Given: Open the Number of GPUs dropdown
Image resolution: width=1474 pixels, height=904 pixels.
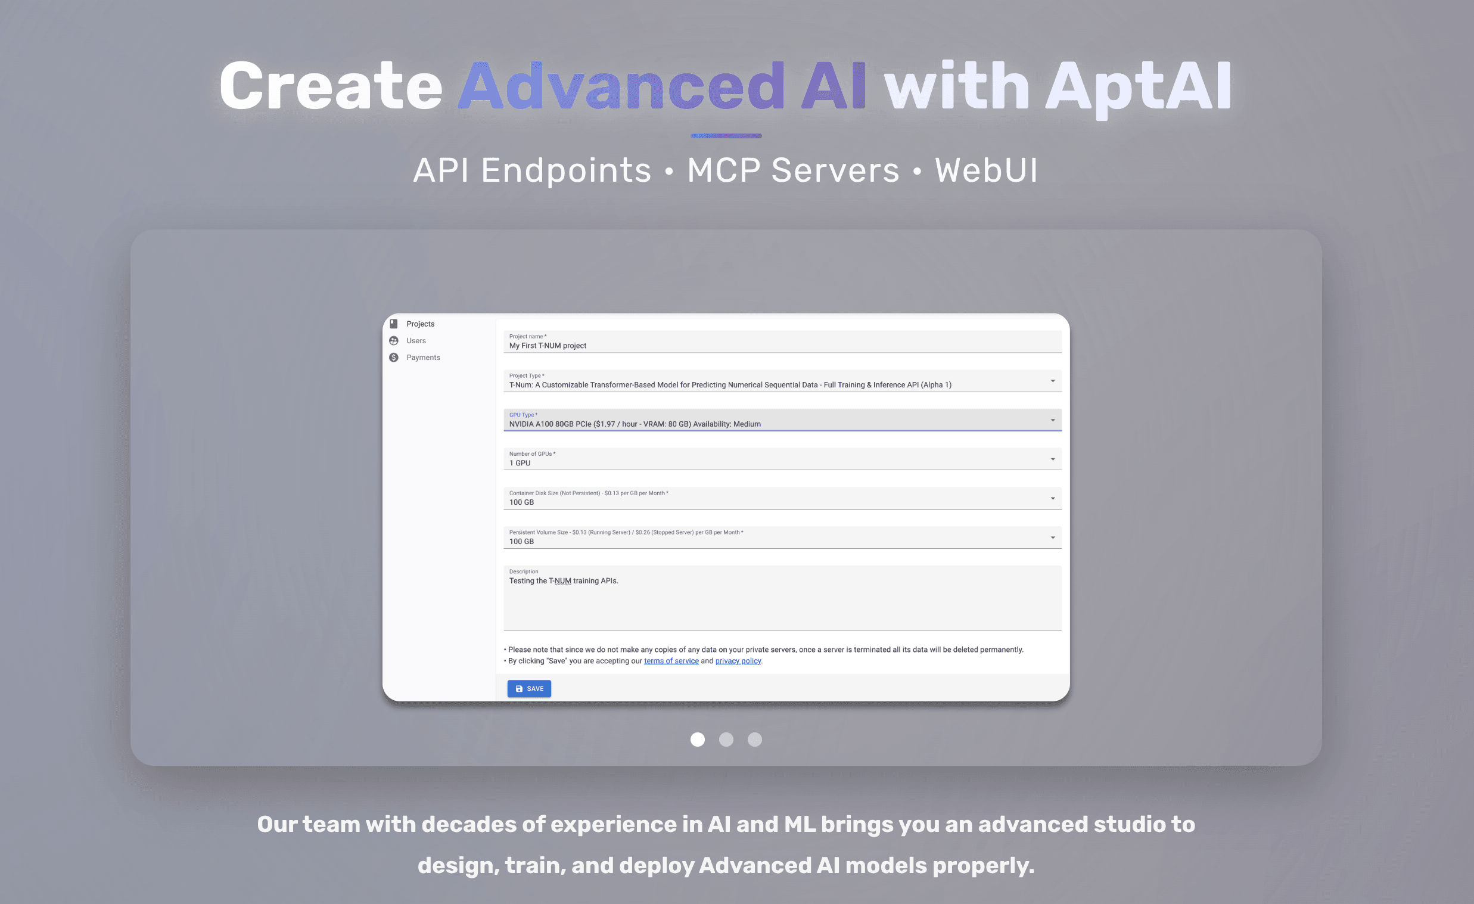Looking at the screenshot, I should (x=782, y=459).
